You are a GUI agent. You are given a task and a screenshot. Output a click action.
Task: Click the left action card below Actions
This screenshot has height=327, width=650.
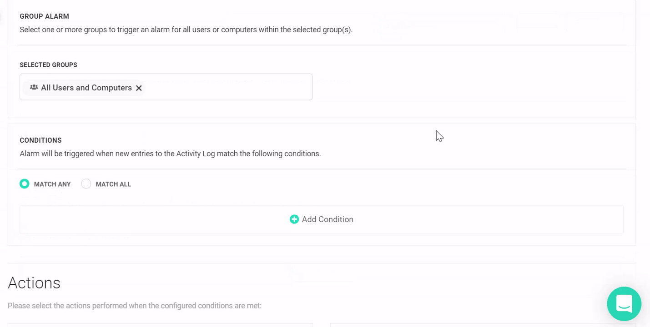(160, 326)
